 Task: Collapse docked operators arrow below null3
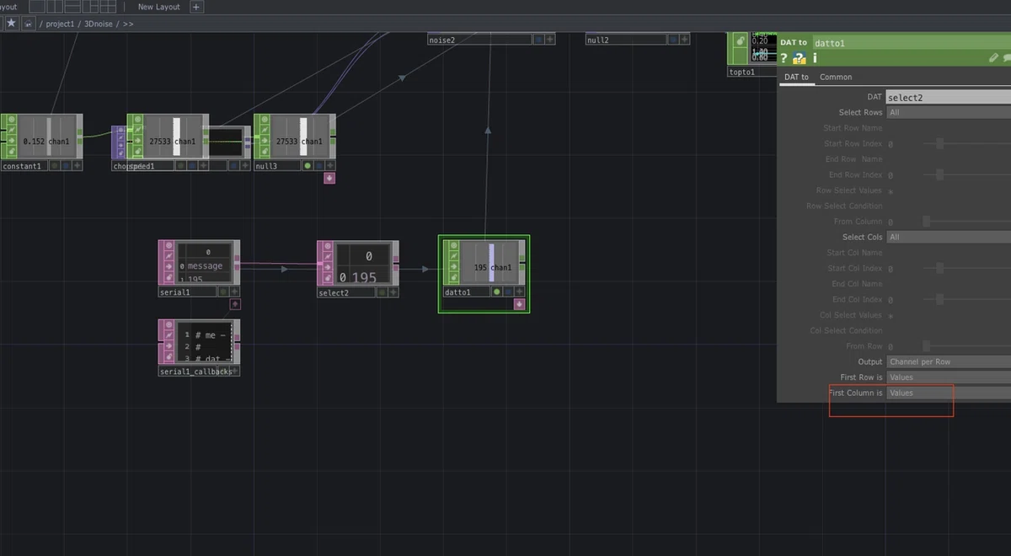coord(329,178)
